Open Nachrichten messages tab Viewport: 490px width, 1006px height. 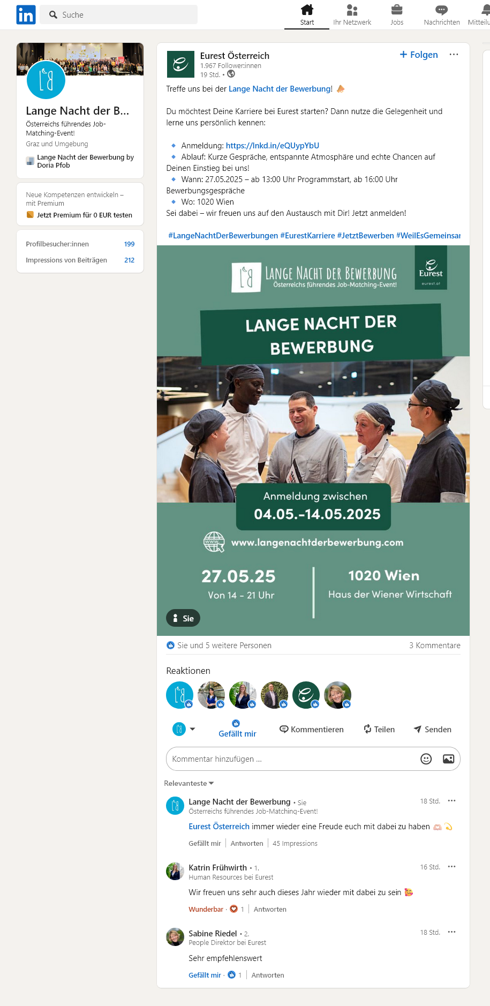(442, 15)
